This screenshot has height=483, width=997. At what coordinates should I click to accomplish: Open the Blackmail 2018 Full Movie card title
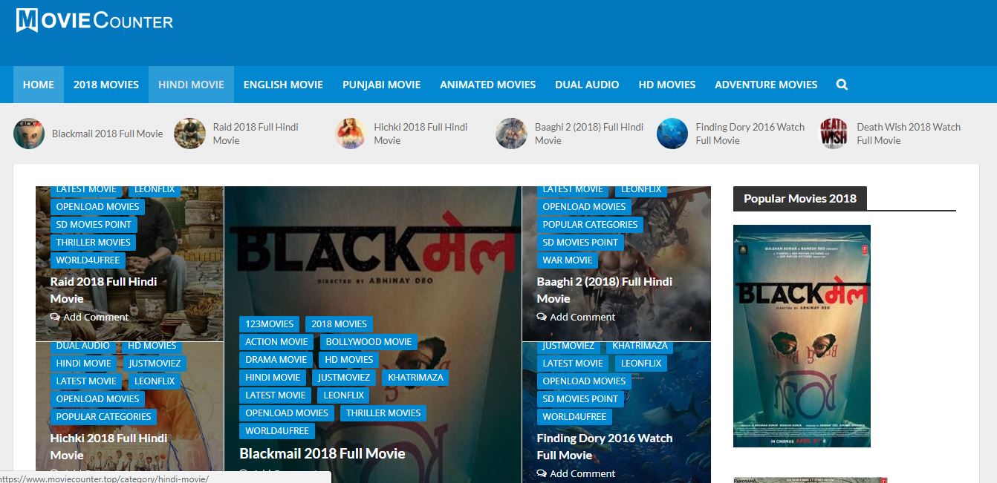pyautogui.click(x=322, y=453)
